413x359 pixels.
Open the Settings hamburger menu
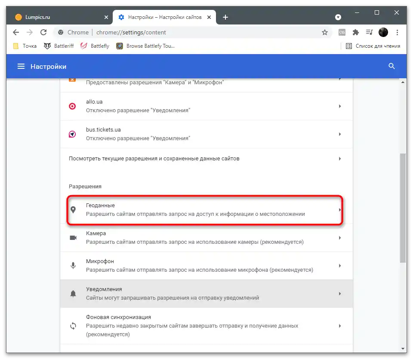pos(21,66)
